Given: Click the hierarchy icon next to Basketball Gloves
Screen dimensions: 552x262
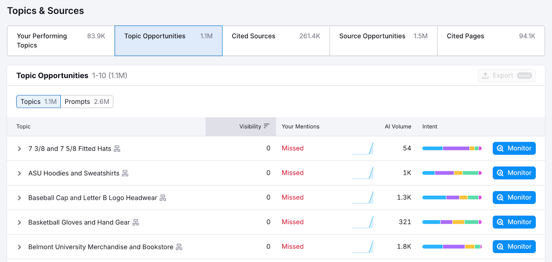Looking at the screenshot, I should pos(136,222).
